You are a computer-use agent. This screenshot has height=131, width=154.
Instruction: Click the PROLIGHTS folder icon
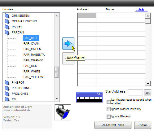(x=7, y=94)
